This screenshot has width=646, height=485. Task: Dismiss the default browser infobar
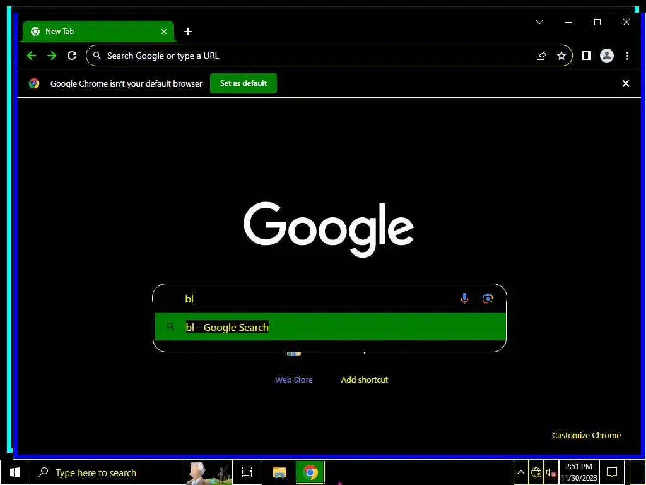tap(625, 83)
